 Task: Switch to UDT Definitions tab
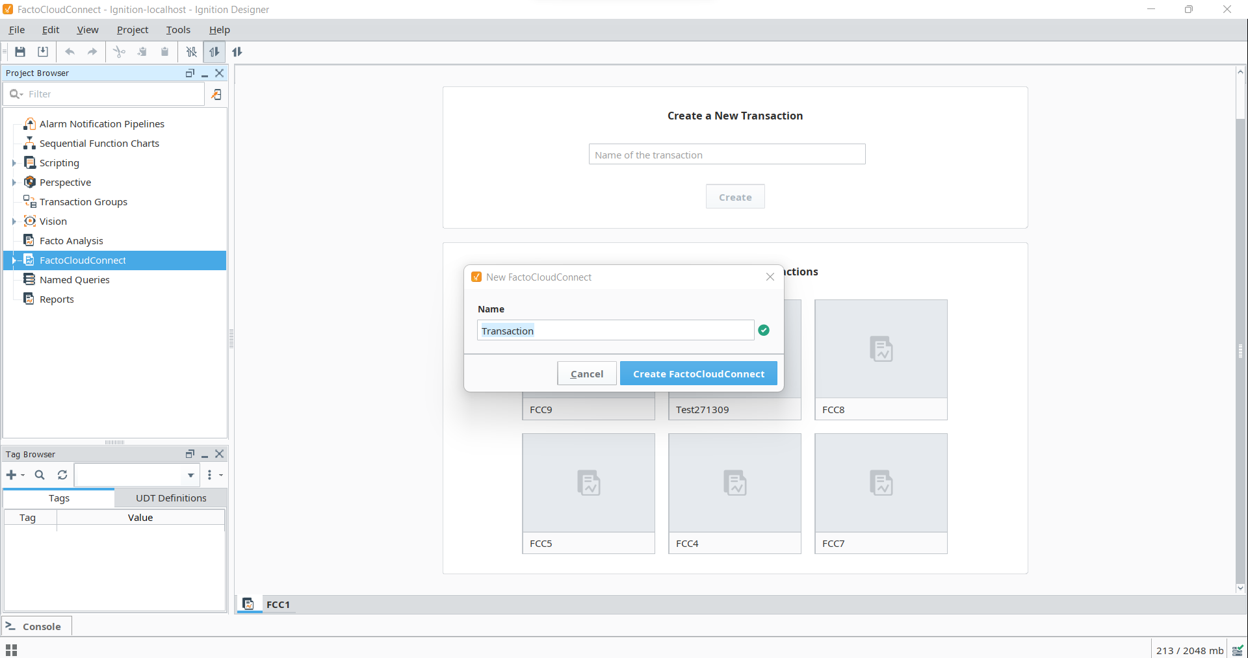click(171, 498)
